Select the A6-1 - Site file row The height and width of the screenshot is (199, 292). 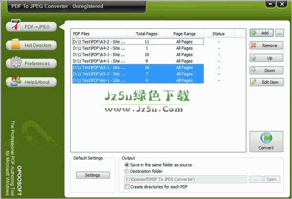click(138, 80)
